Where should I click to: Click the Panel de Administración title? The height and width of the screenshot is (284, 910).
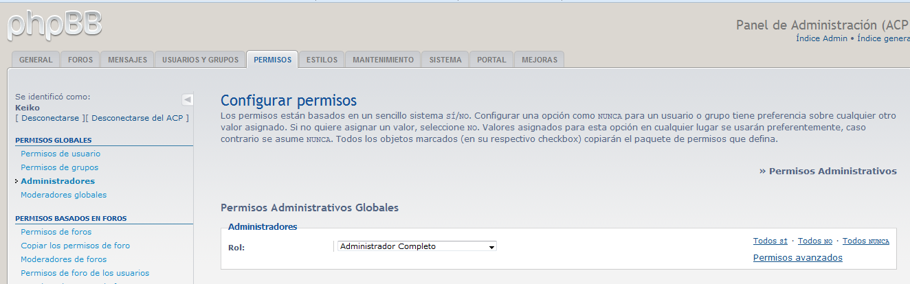click(x=823, y=25)
